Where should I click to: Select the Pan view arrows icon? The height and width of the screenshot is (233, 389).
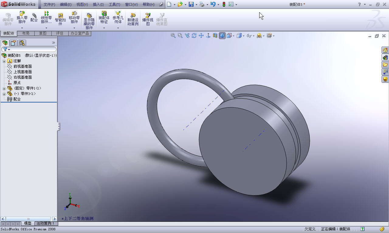tap(201, 35)
